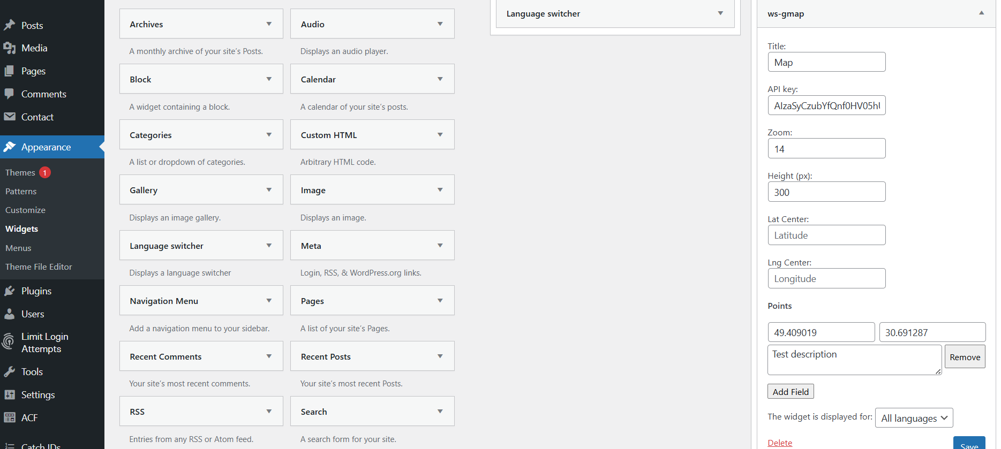Image resolution: width=1001 pixels, height=449 pixels.
Task: Open Patterns submenu item
Action: click(21, 192)
